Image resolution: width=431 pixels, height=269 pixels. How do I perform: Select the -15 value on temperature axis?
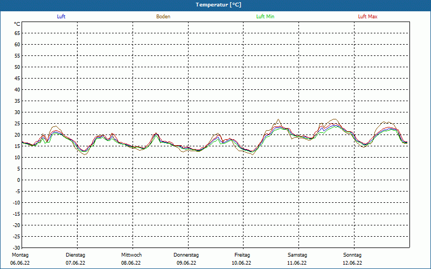pyautogui.click(x=17, y=214)
